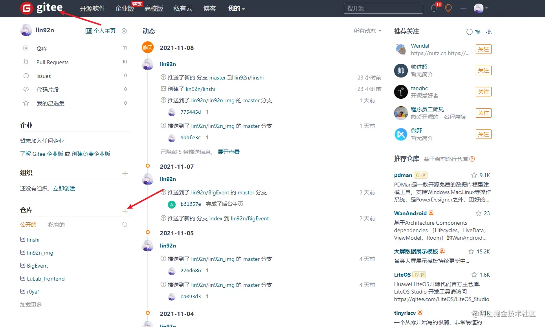Click the 搜开源 search field

384,8
